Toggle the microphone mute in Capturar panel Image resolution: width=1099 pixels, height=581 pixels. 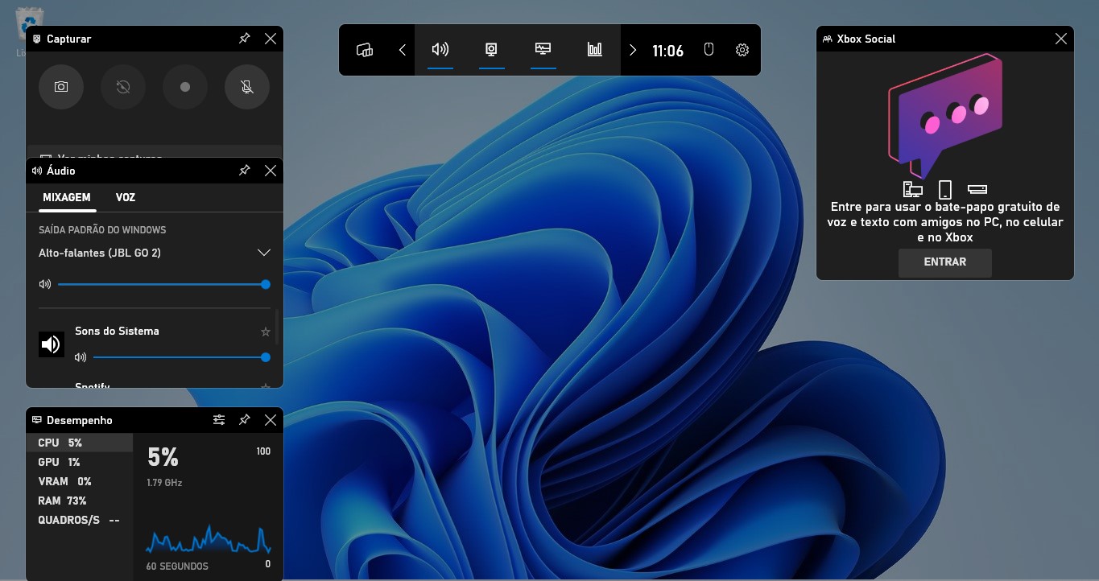tap(246, 87)
